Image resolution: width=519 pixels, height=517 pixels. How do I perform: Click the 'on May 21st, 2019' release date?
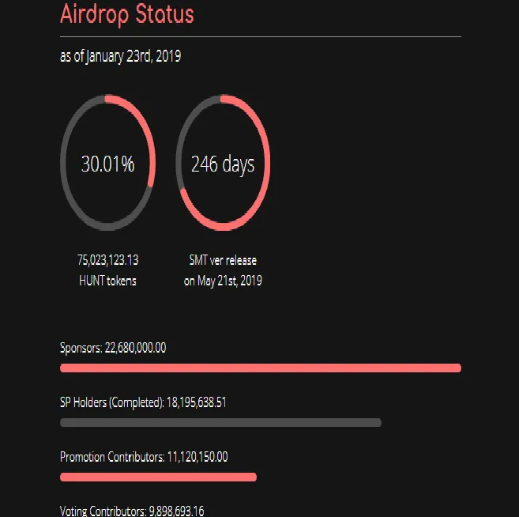(223, 281)
